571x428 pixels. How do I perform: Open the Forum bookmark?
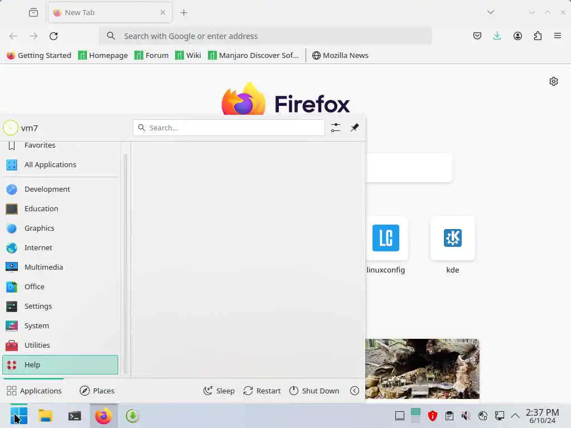point(152,55)
